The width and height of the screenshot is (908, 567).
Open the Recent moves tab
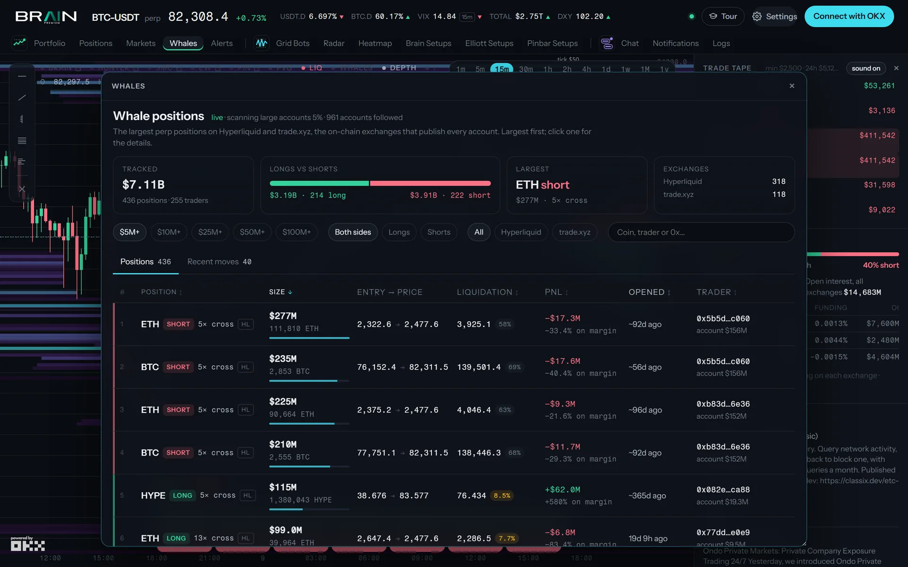[x=219, y=262]
